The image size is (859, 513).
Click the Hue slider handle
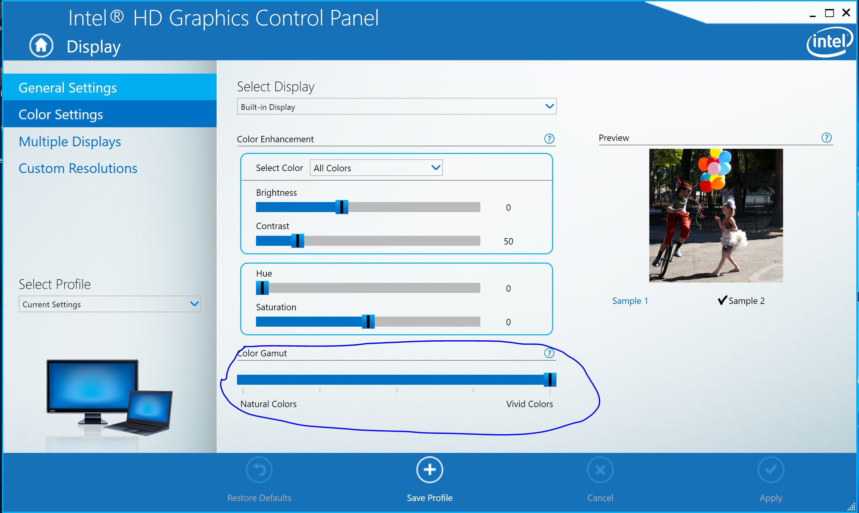coord(262,288)
